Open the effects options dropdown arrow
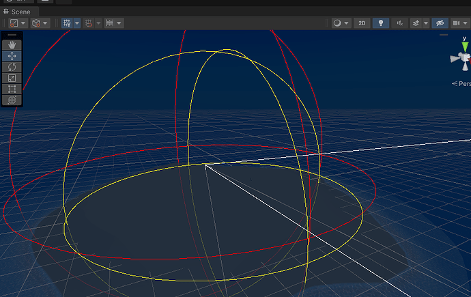471x297 pixels. tap(426, 23)
